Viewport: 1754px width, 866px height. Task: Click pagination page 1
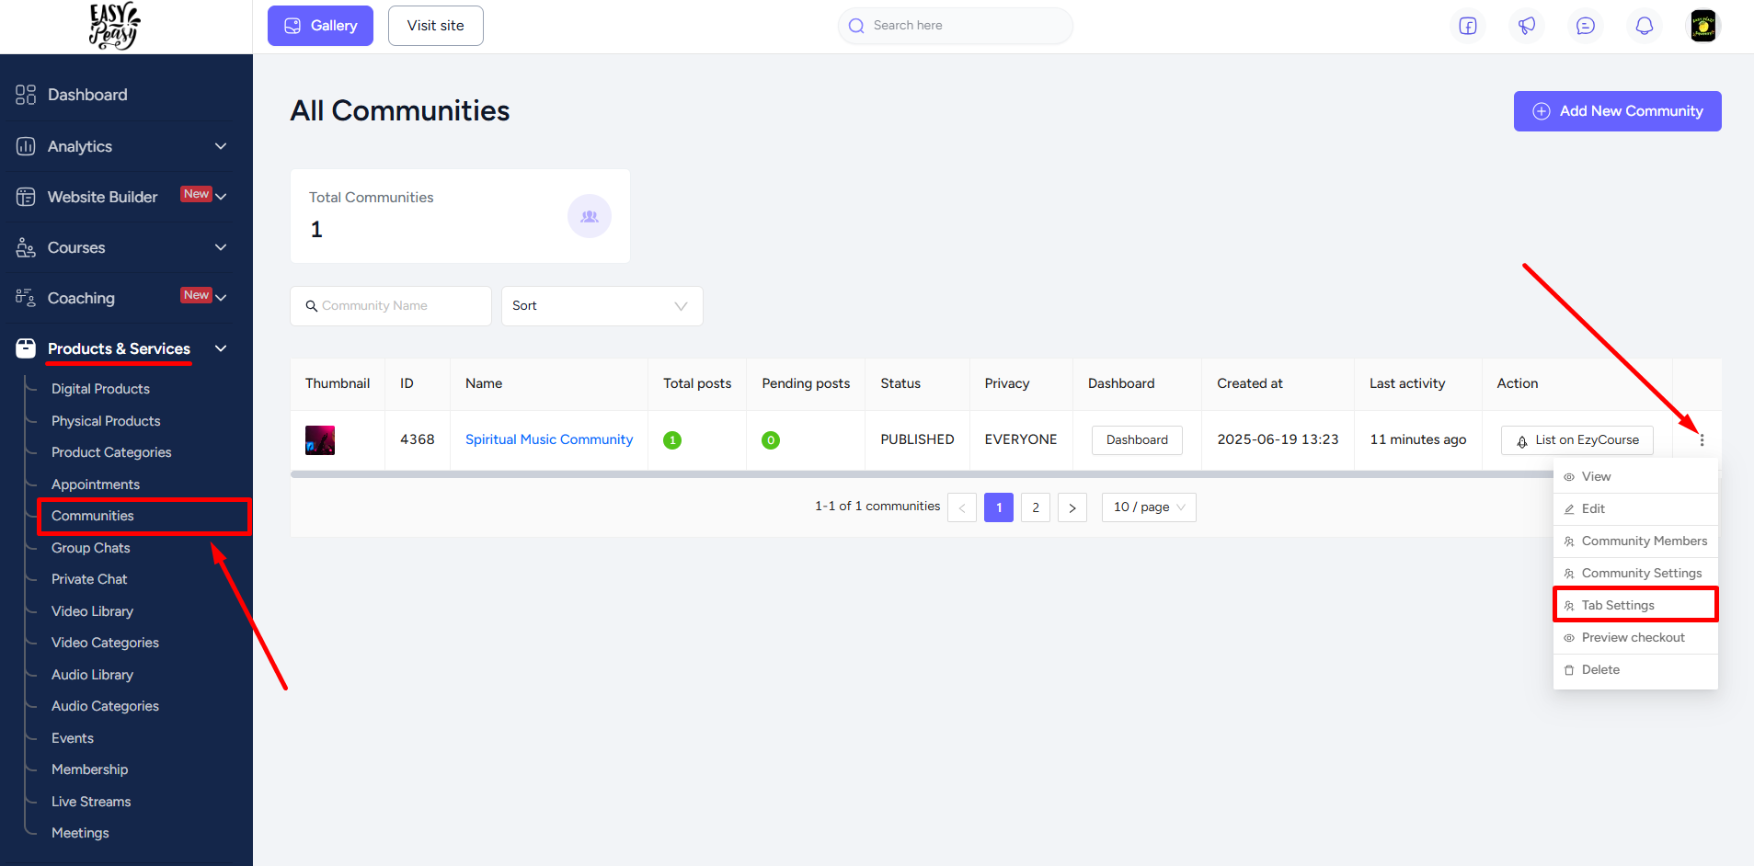click(999, 507)
